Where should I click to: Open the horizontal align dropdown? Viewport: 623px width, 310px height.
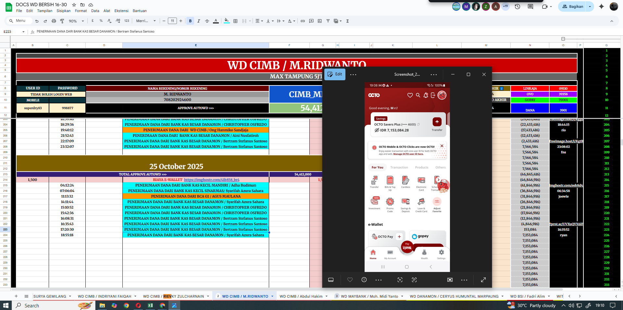pyautogui.click(x=259, y=21)
